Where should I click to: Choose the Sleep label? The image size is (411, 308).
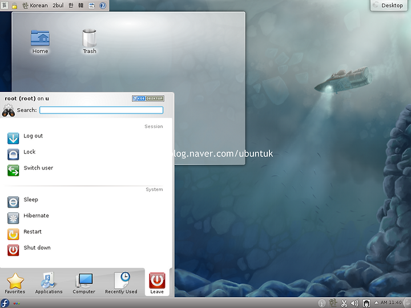(x=31, y=199)
